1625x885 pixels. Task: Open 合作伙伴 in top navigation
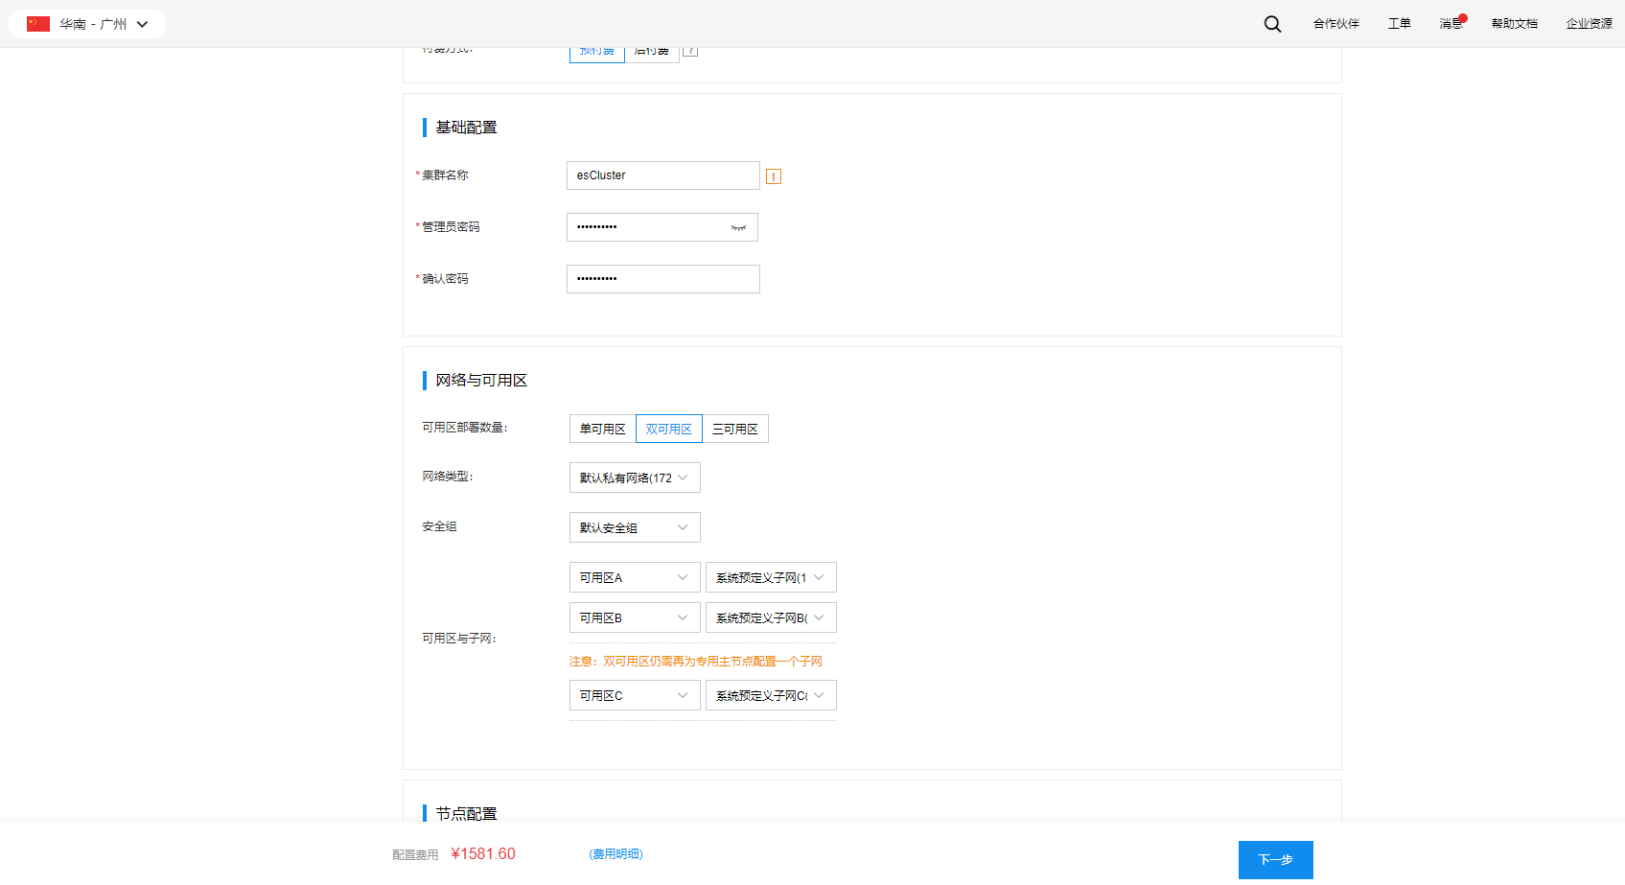click(x=1335, y=24)
